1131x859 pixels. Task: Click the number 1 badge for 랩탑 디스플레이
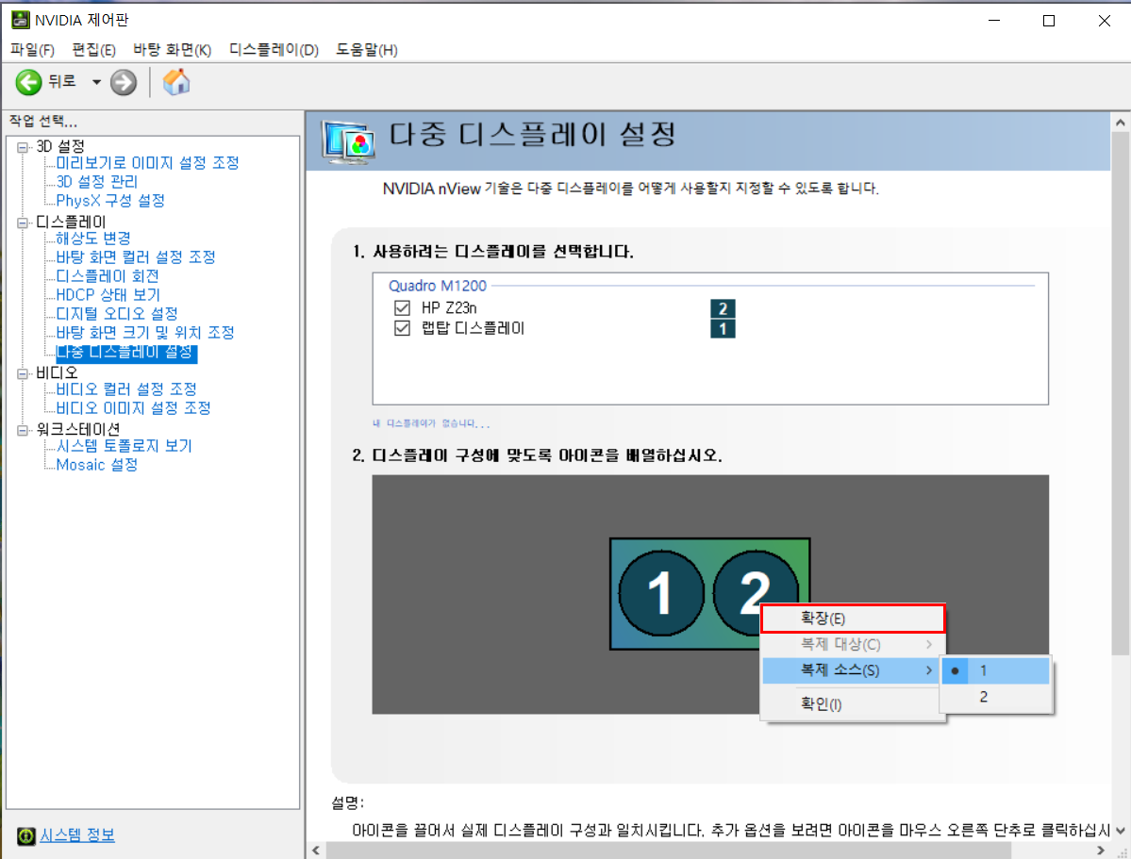coord(723,329)
